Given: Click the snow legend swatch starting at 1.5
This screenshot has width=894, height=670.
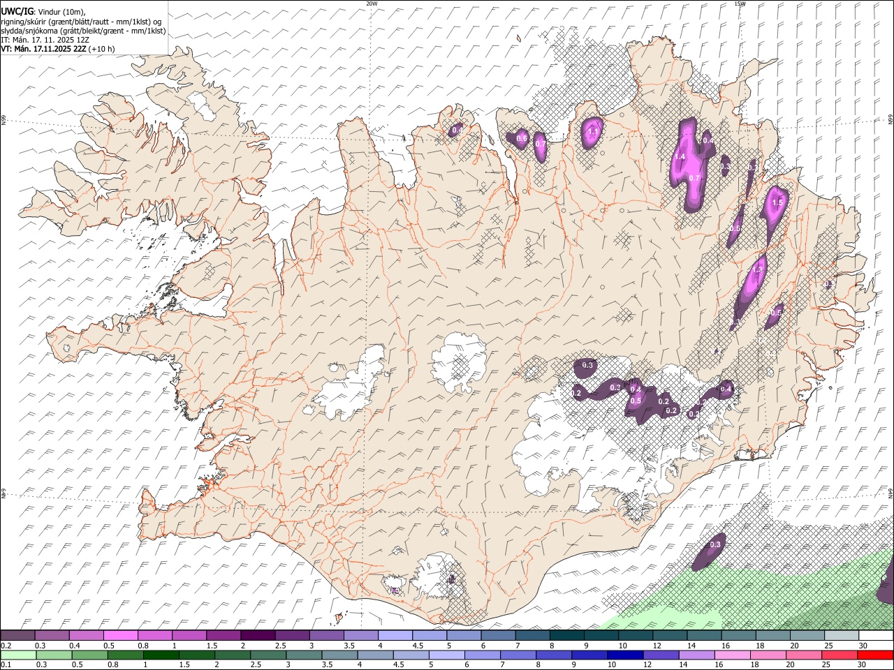Looking at the screenshot, I should [x=223, y=635].
